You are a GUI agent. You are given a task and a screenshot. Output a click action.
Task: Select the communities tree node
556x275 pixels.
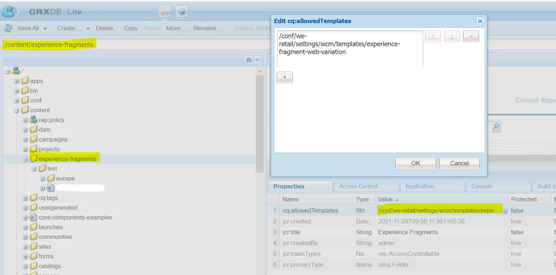point(55,237)
